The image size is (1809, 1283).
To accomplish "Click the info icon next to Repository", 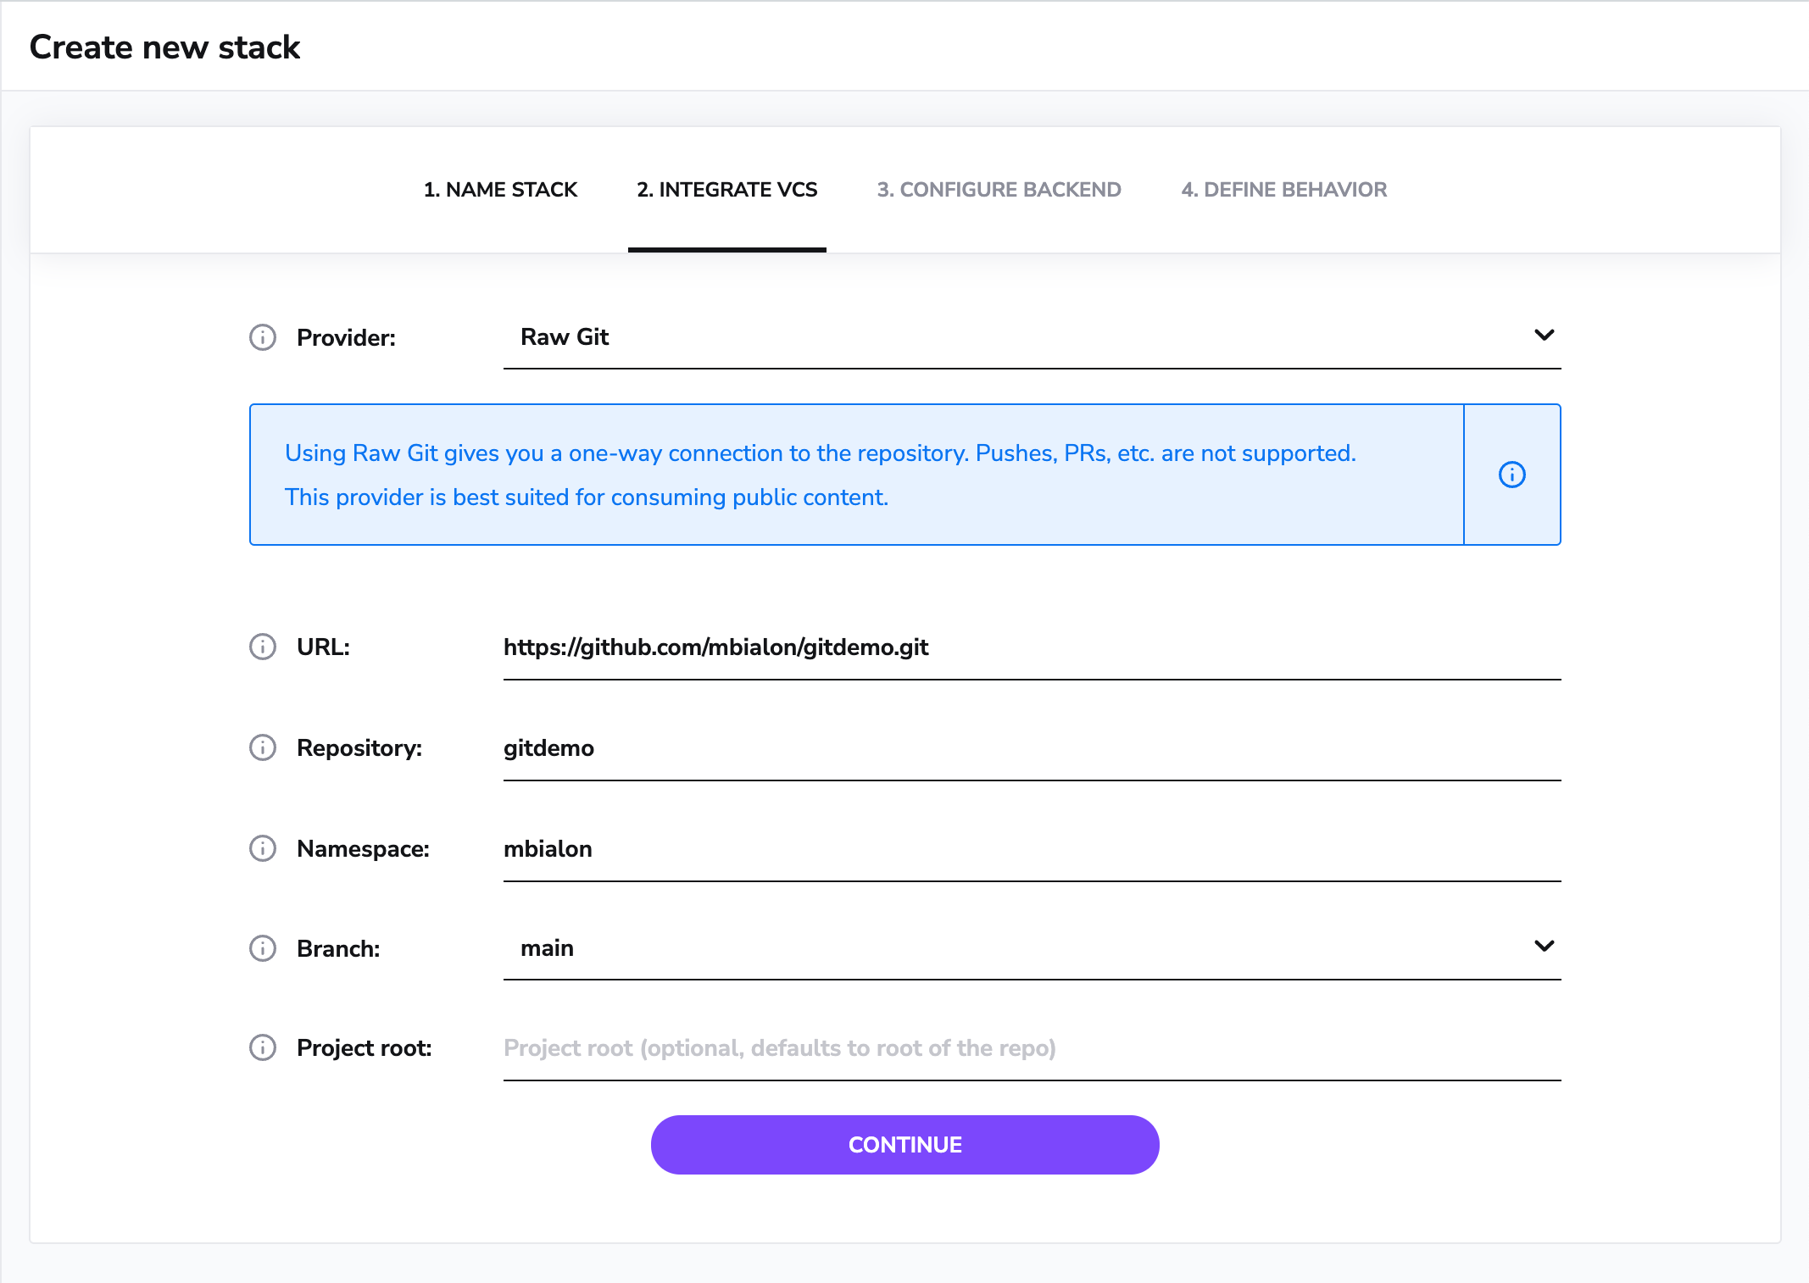I will coord(263,747).
